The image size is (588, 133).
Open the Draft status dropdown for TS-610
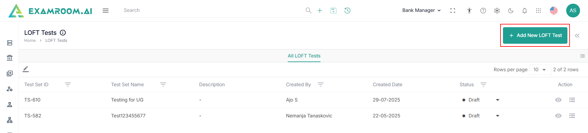tap(497, 100)
